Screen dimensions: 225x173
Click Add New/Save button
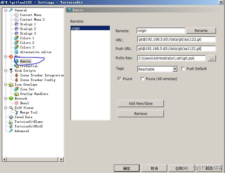tap(141, 104)
